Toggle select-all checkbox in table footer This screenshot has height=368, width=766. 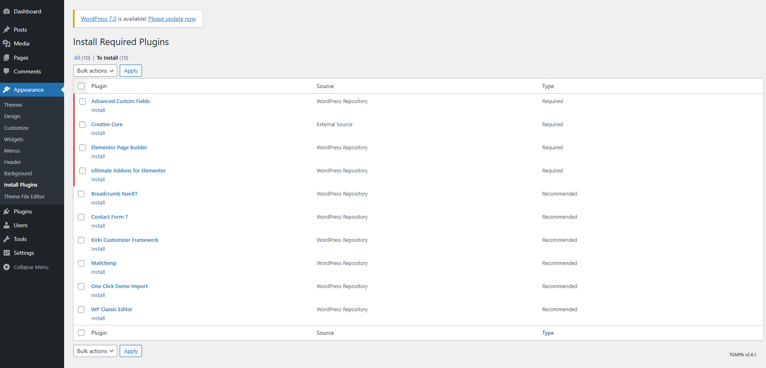(x=81, y=333)
